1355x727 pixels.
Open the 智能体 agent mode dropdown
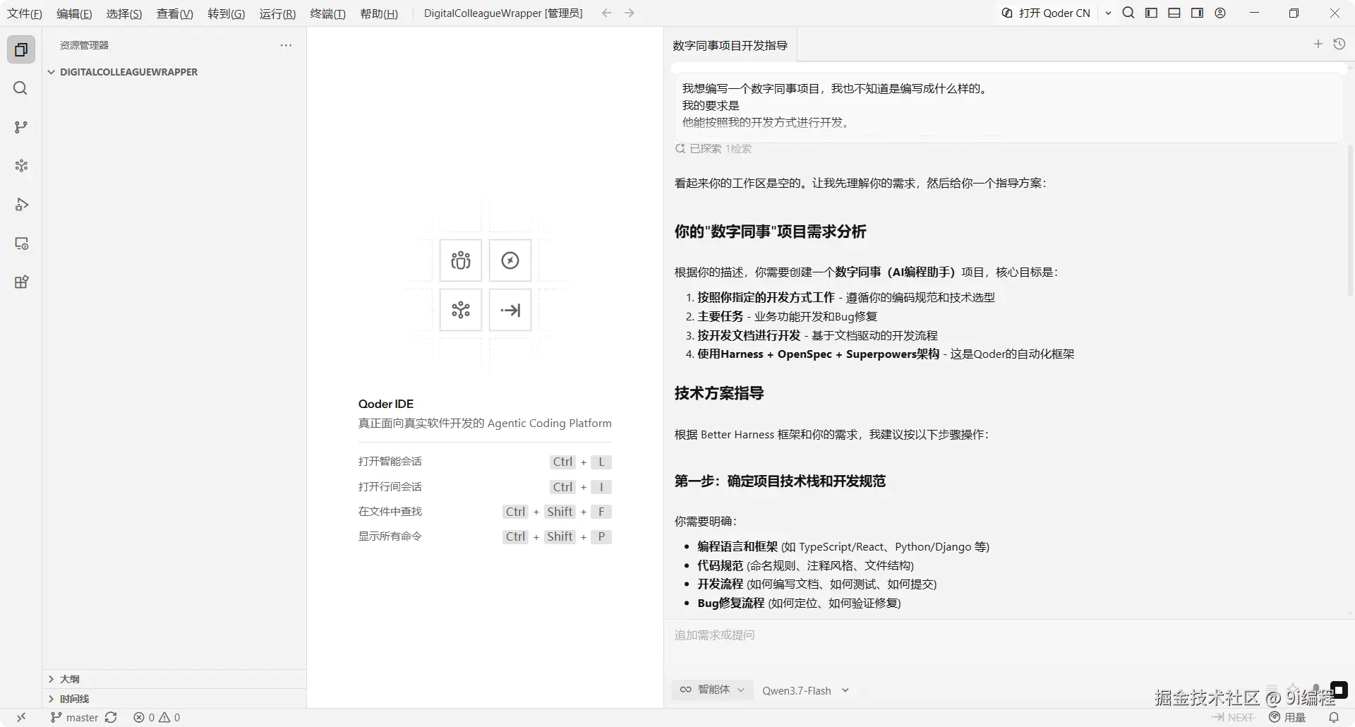tap(711, 690)
